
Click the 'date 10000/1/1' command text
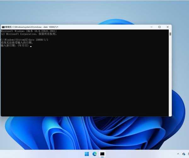click(x=38, y=40)
